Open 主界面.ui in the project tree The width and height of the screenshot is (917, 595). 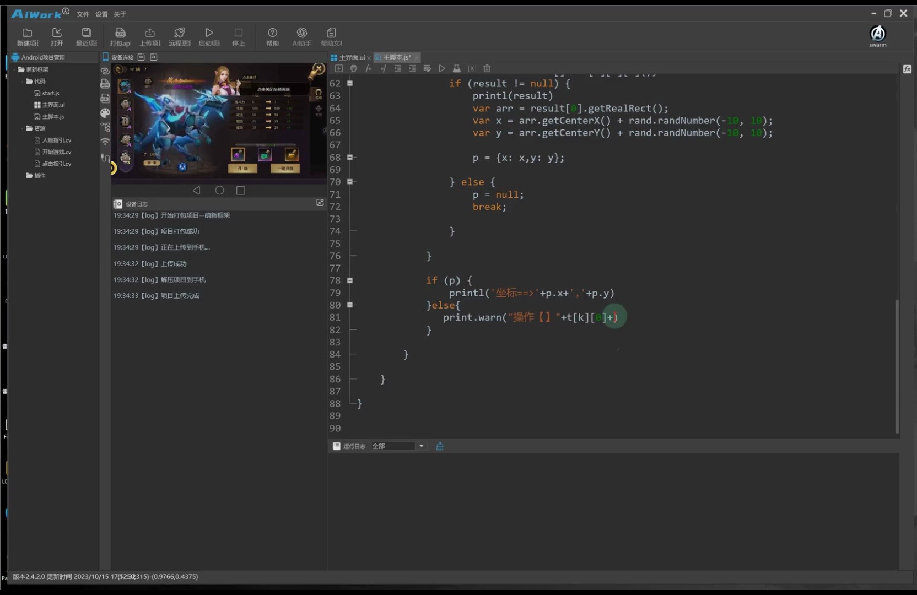click(50, 105)
